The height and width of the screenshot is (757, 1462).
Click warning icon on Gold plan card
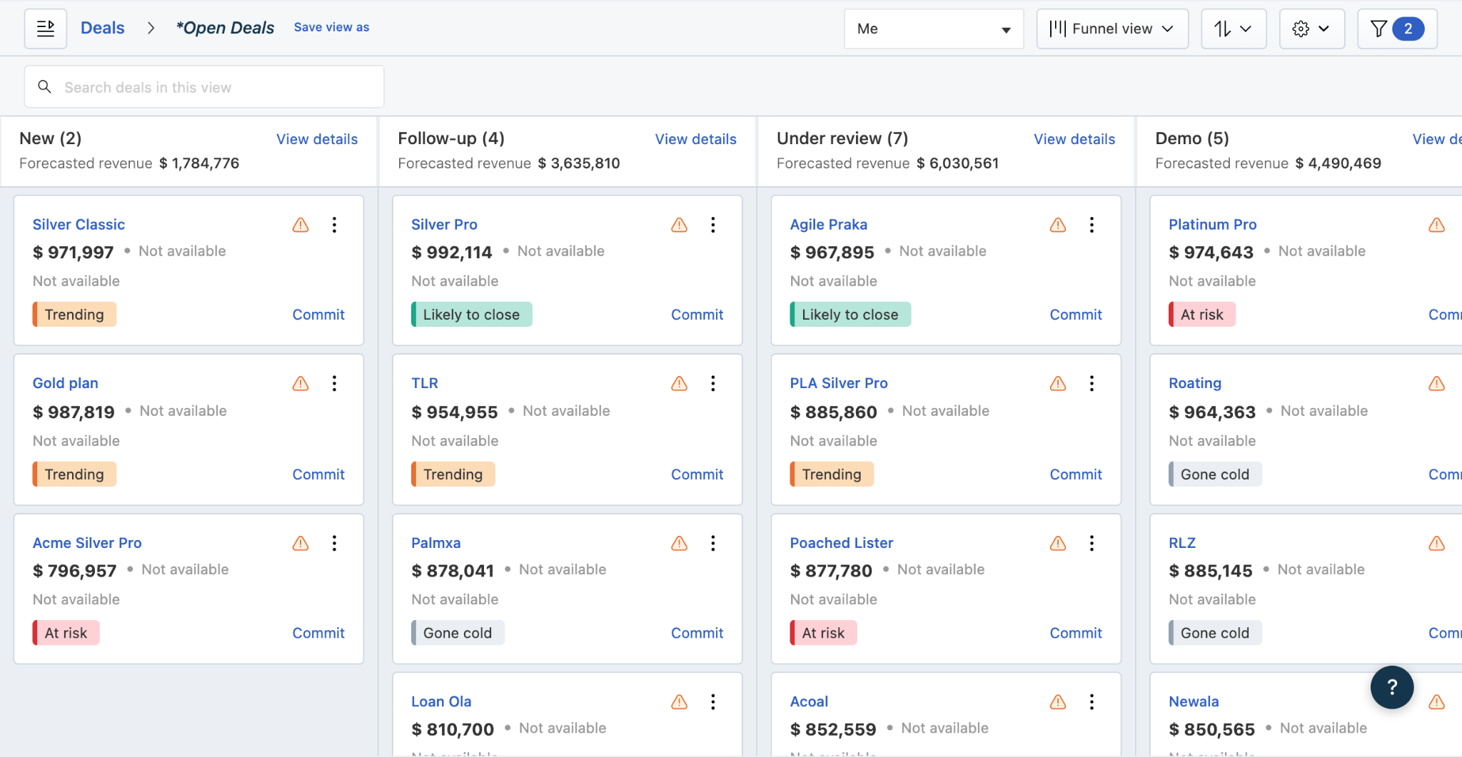[x=301, y=384]
